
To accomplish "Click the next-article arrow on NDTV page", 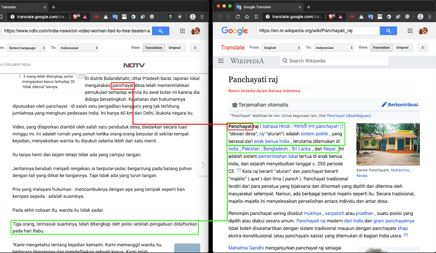I will click(x=203, y=165).
